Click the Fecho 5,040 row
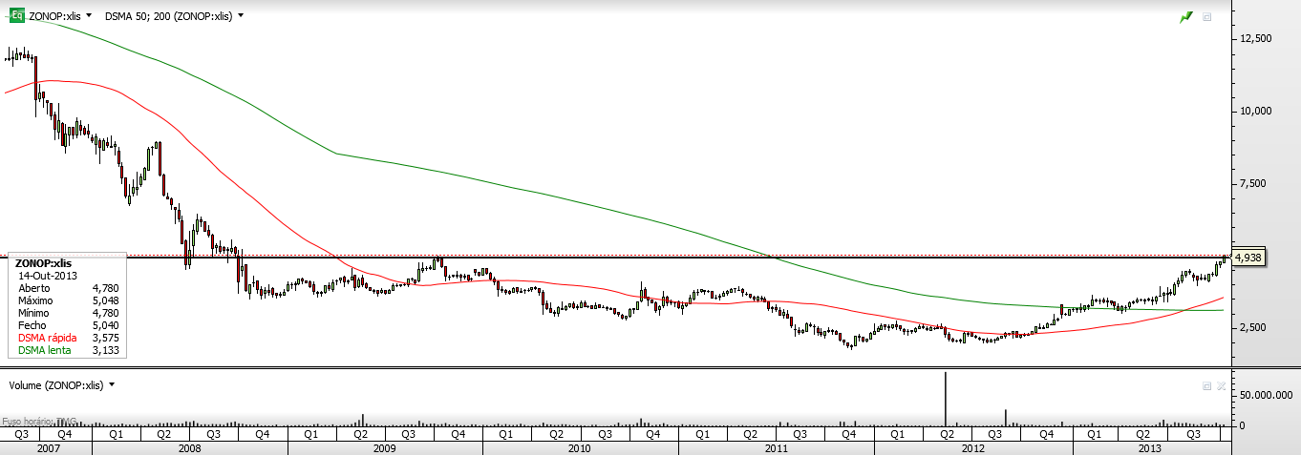Viewport: 1301px width, 455px height. coord(68,324)
